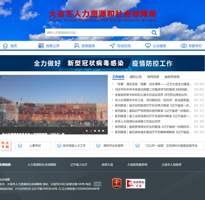The height and width of the screenshot is (200, 205).
Task: Open the 政府网站找错 badge
Action: [x=135, y=184]
